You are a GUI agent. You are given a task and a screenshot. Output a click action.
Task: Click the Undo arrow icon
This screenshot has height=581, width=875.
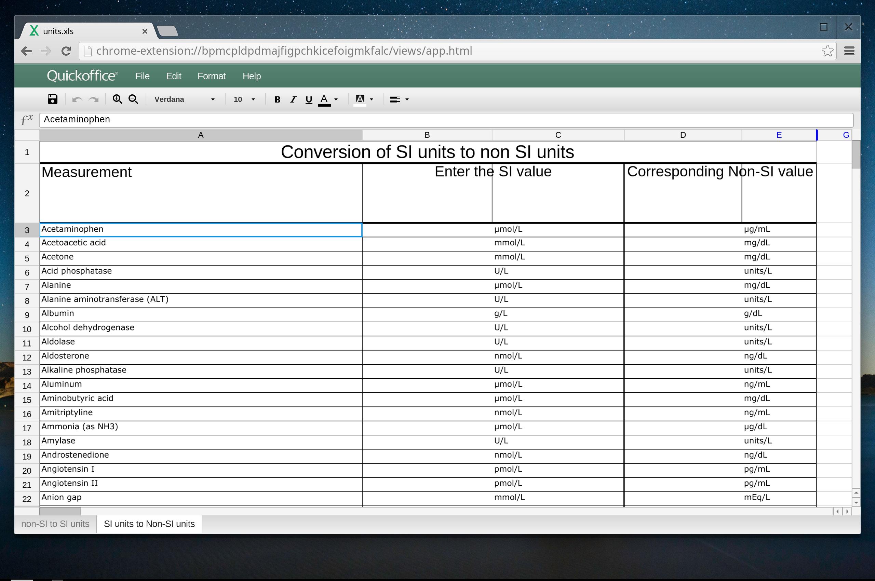click(x=77, y=99)
